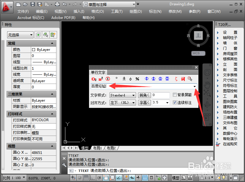This screenshot has width=245, height=182.
Task: Click pick-text-from-drawing icon in dialog
Action: coord(190,79)
